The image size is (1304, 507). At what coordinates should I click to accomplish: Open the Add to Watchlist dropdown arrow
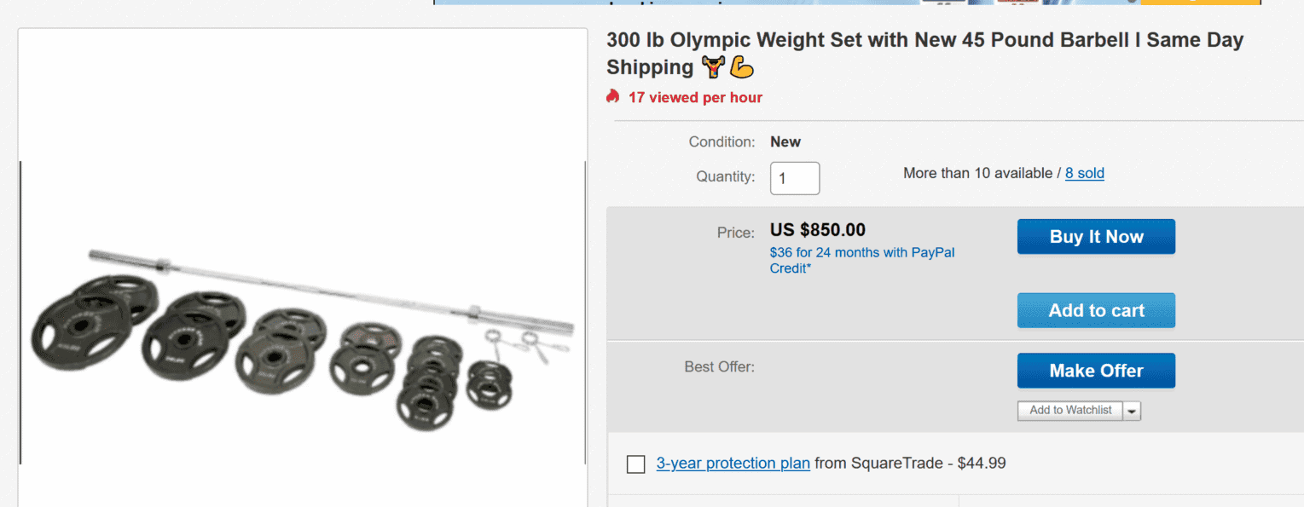click(x=1132, y=411)
